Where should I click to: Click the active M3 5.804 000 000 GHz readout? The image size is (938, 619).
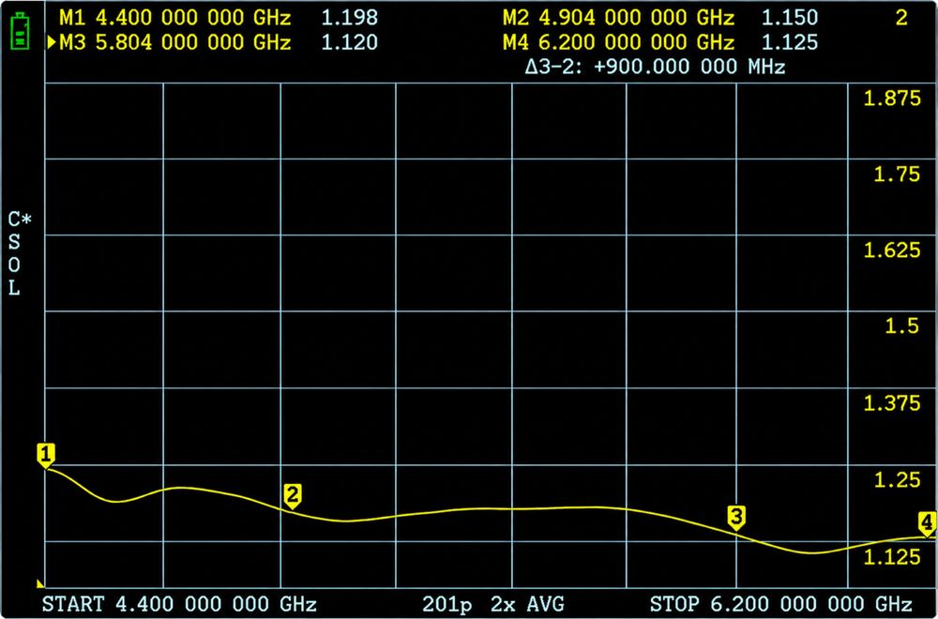[174, 42]
